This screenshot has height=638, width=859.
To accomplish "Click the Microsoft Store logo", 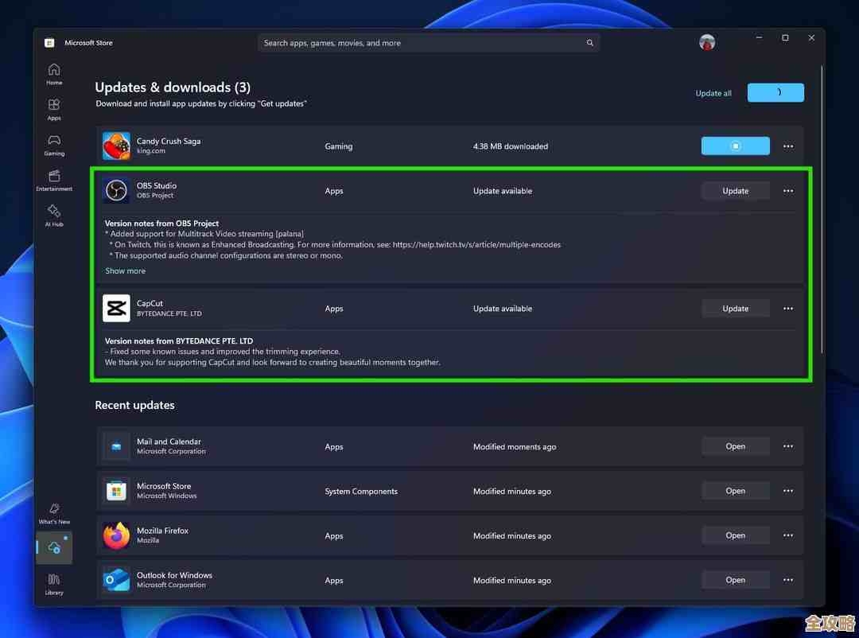I will (x=49, y=42).
